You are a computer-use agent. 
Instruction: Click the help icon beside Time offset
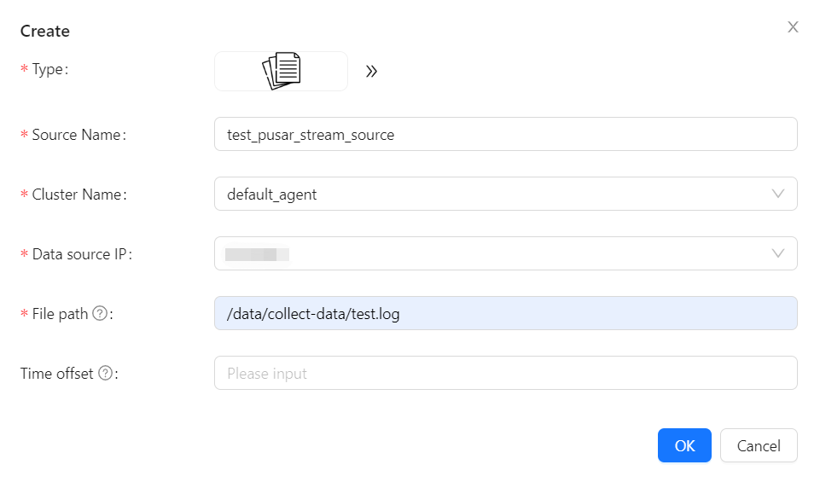click(x=105, y=374)
